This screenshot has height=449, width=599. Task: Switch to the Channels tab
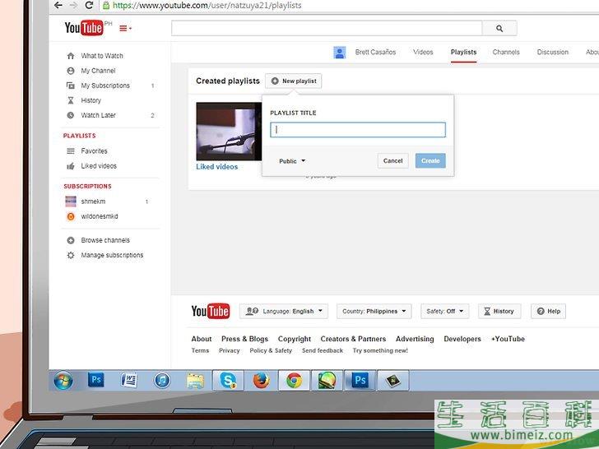(506, 52)
